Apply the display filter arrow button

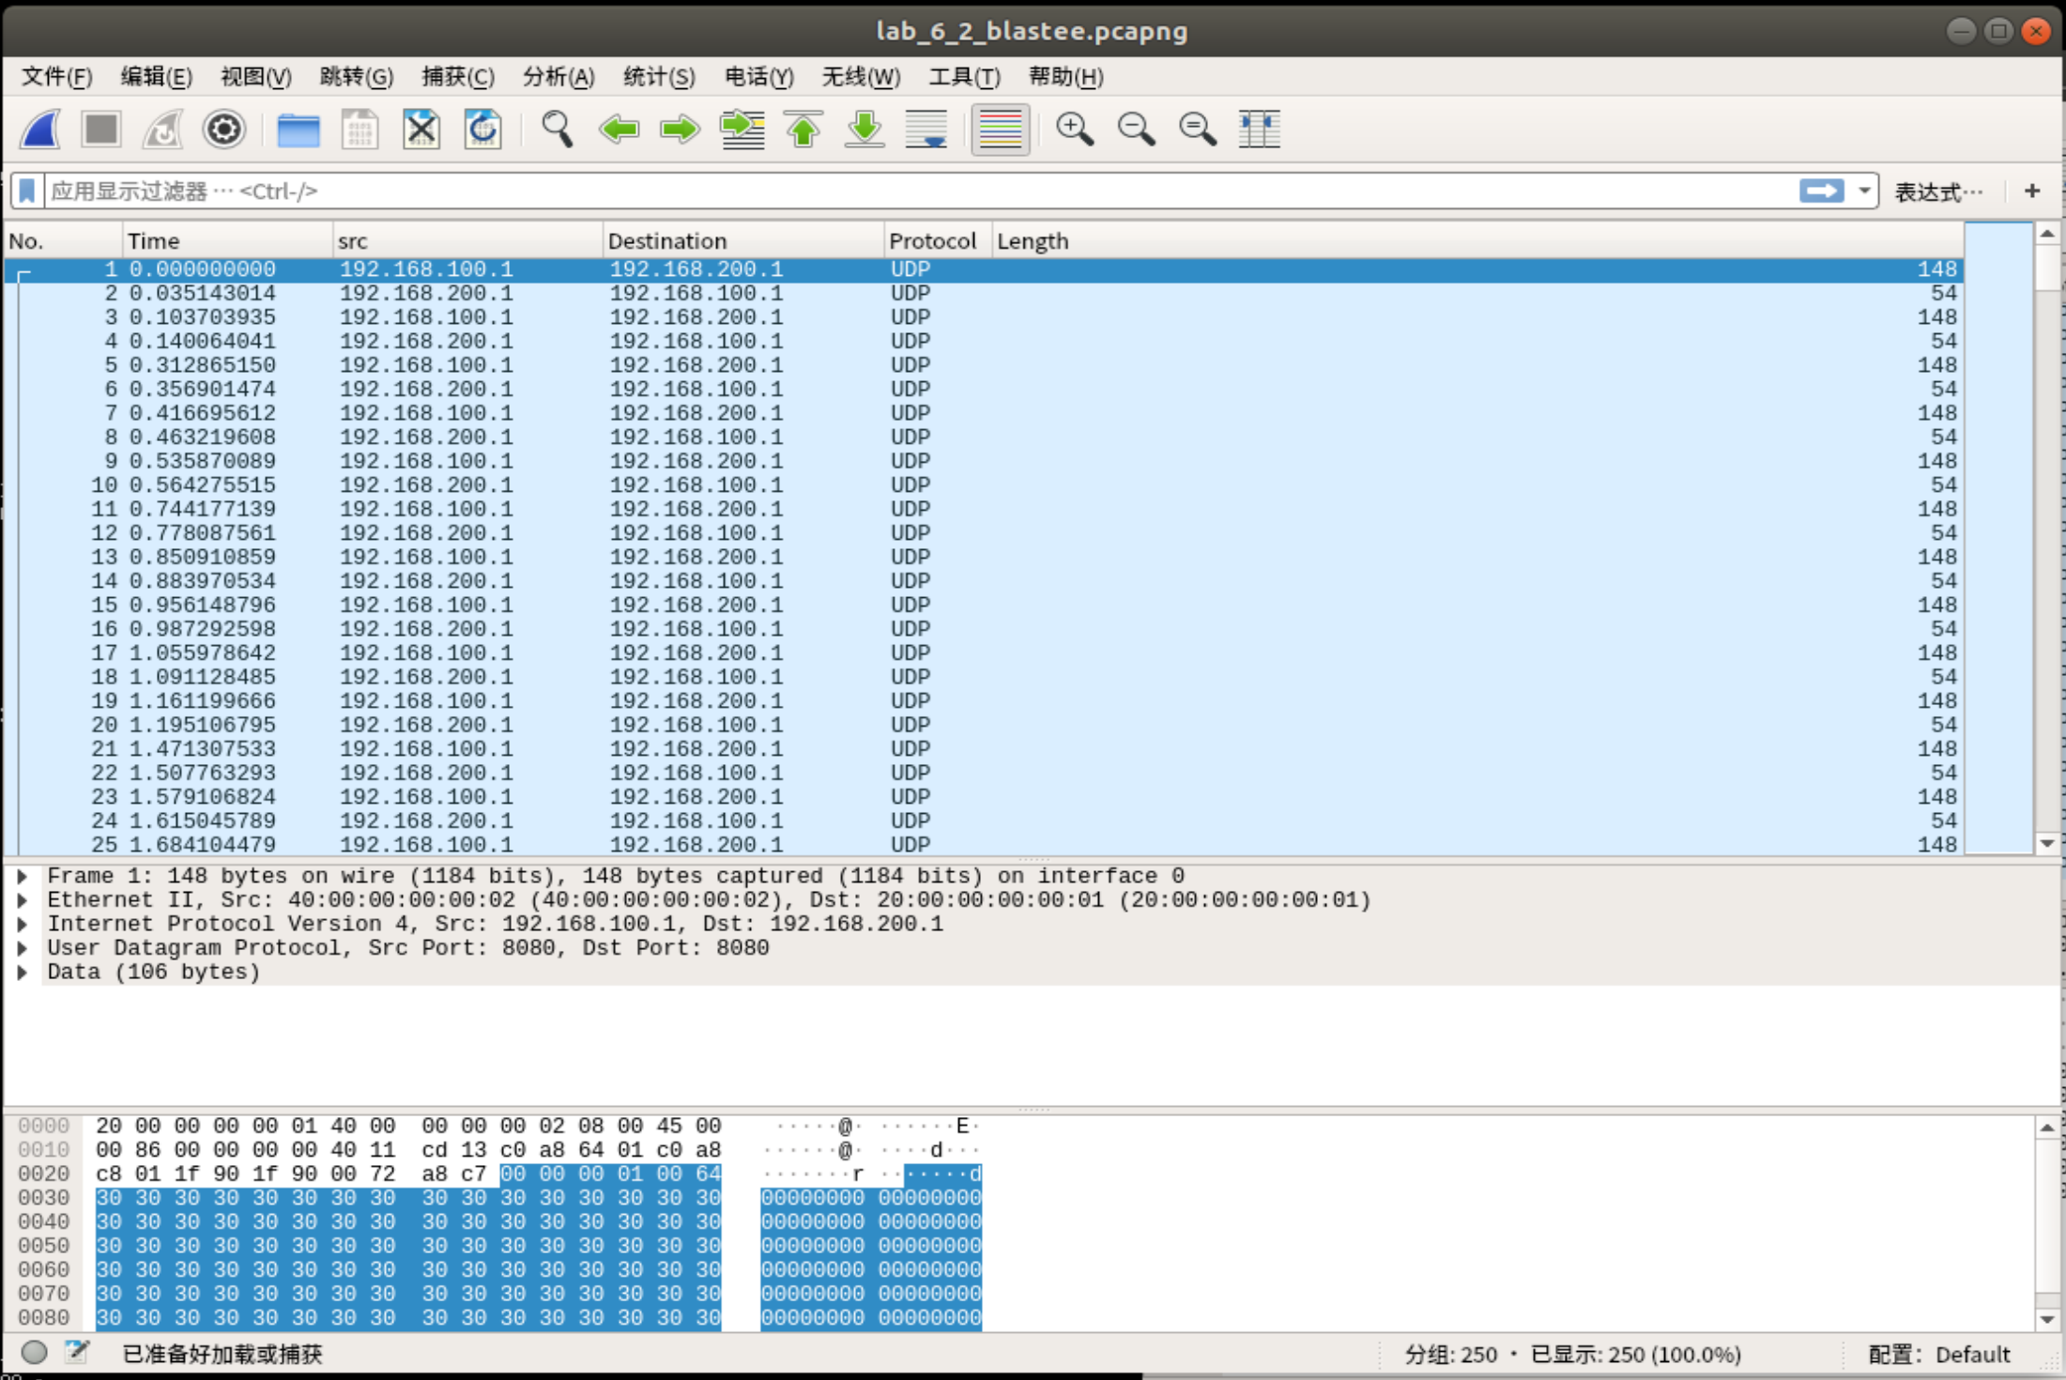[x=1821, y=192]
